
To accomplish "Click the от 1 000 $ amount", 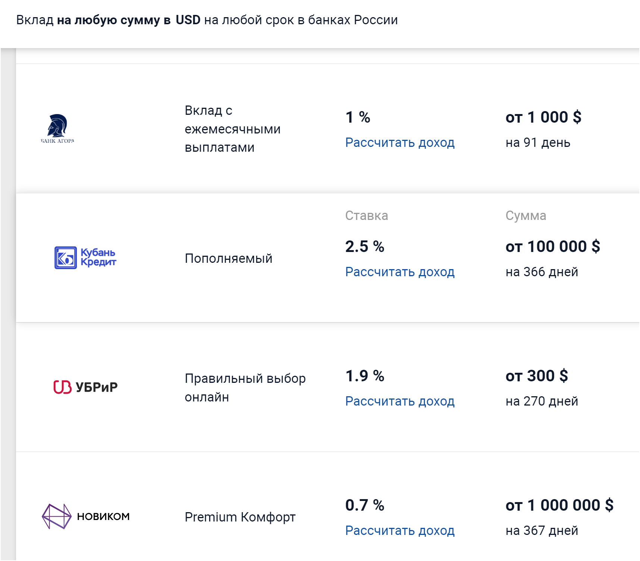I will 543,117.
